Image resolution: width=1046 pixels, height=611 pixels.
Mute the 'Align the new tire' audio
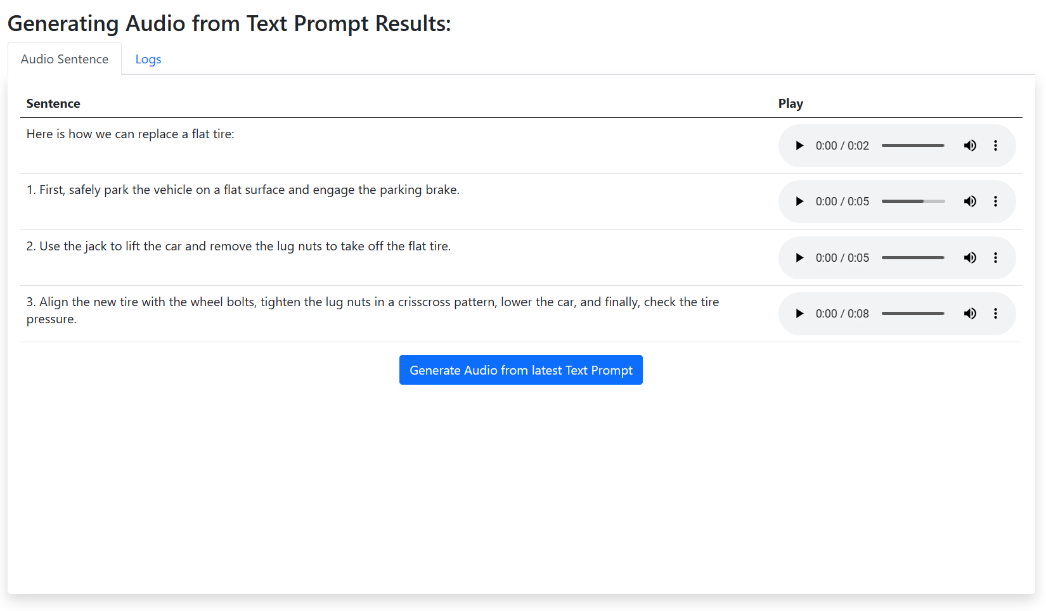(970, 314)
